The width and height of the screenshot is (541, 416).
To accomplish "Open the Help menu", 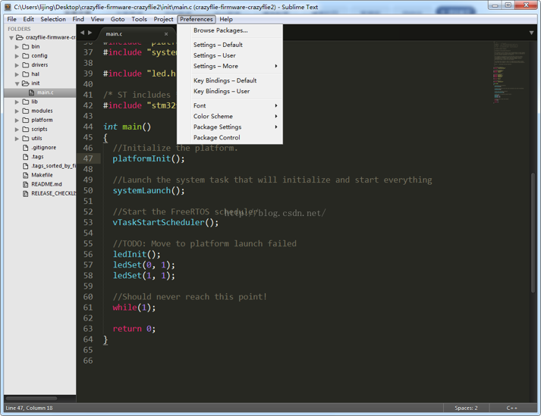I will coord(226,19).
